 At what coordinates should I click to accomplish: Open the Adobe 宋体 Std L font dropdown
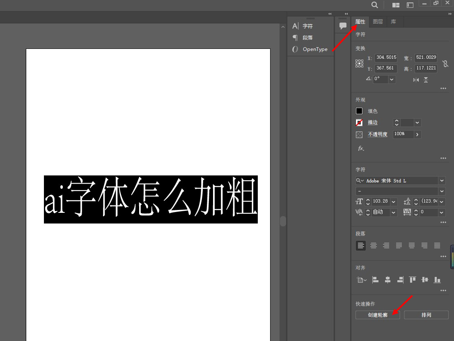(442, 181)
